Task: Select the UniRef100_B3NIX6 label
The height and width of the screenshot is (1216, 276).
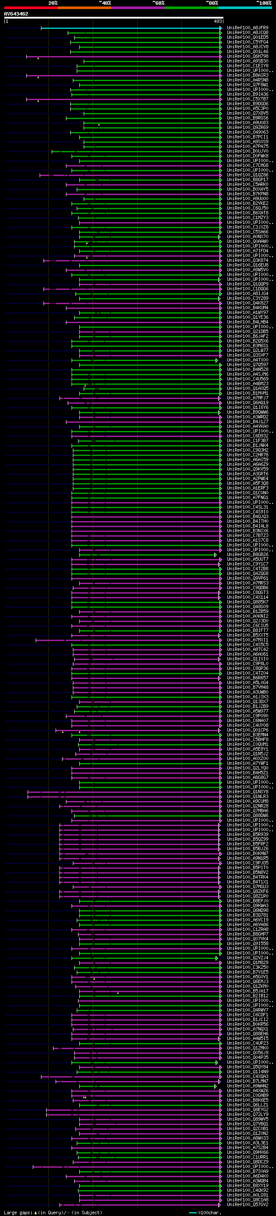Action: (248, 531)
